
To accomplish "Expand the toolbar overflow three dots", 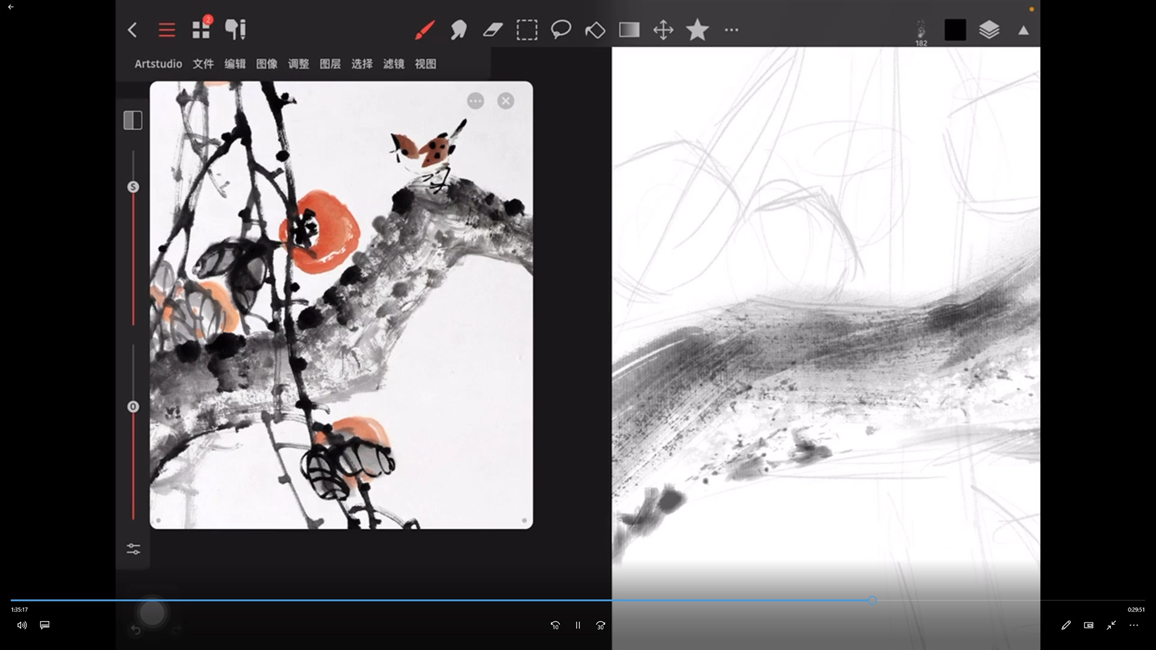I will [x=731, y=29].
